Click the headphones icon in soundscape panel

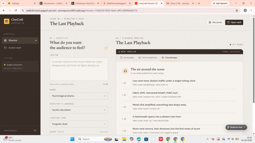tap(125, 71)
